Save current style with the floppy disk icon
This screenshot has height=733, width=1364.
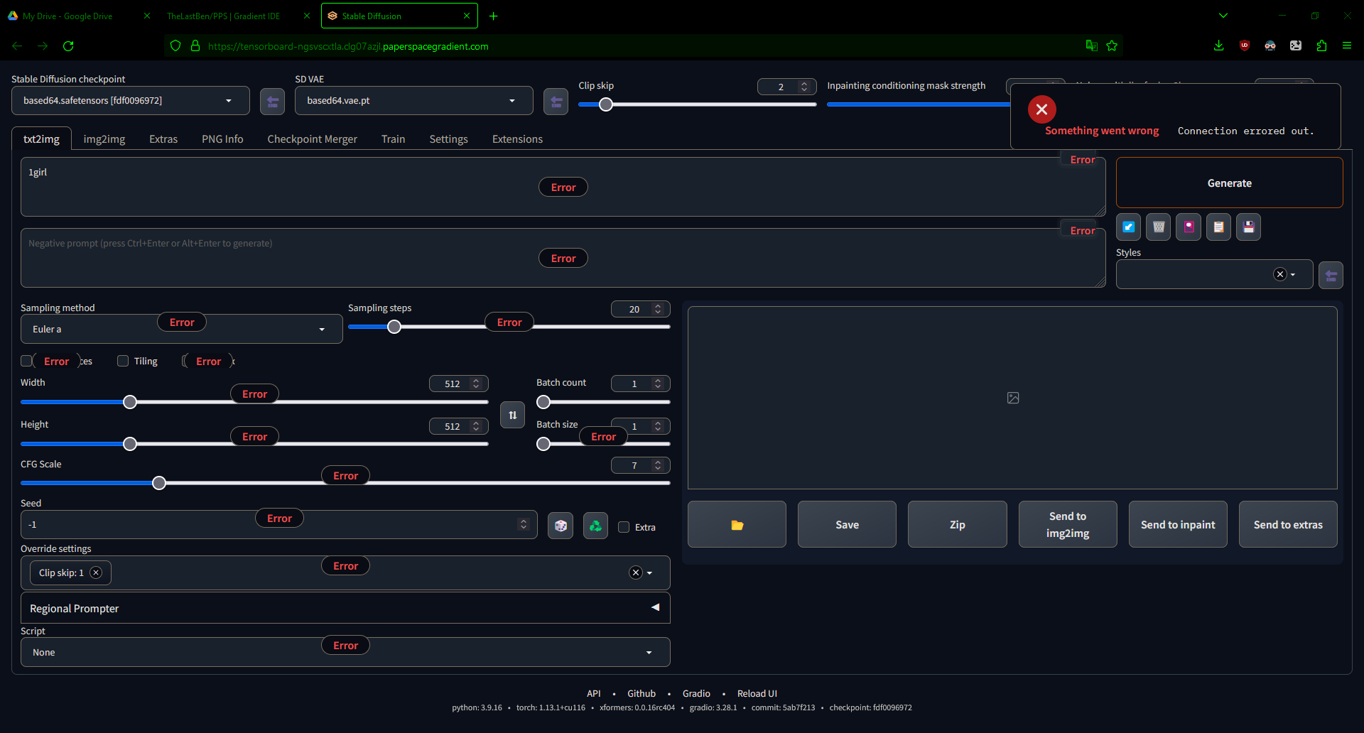[x=1248, y=227]
